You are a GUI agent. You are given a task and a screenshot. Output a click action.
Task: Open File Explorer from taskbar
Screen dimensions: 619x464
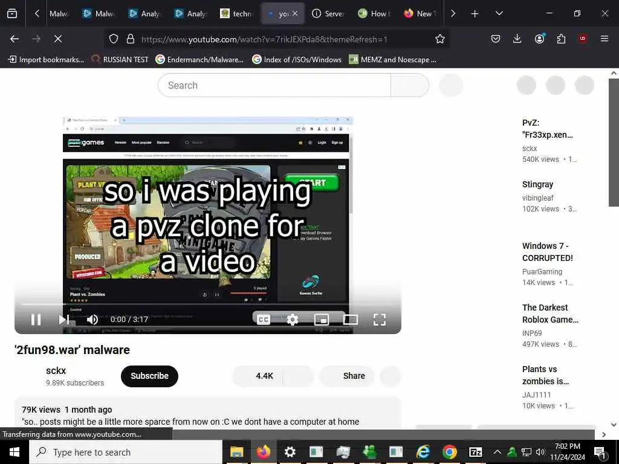click(236, 452)
